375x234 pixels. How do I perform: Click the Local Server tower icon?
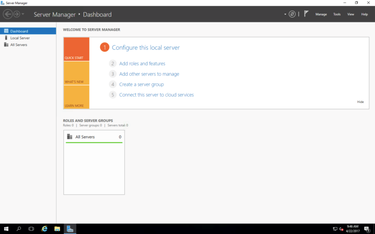pos(6,38)
